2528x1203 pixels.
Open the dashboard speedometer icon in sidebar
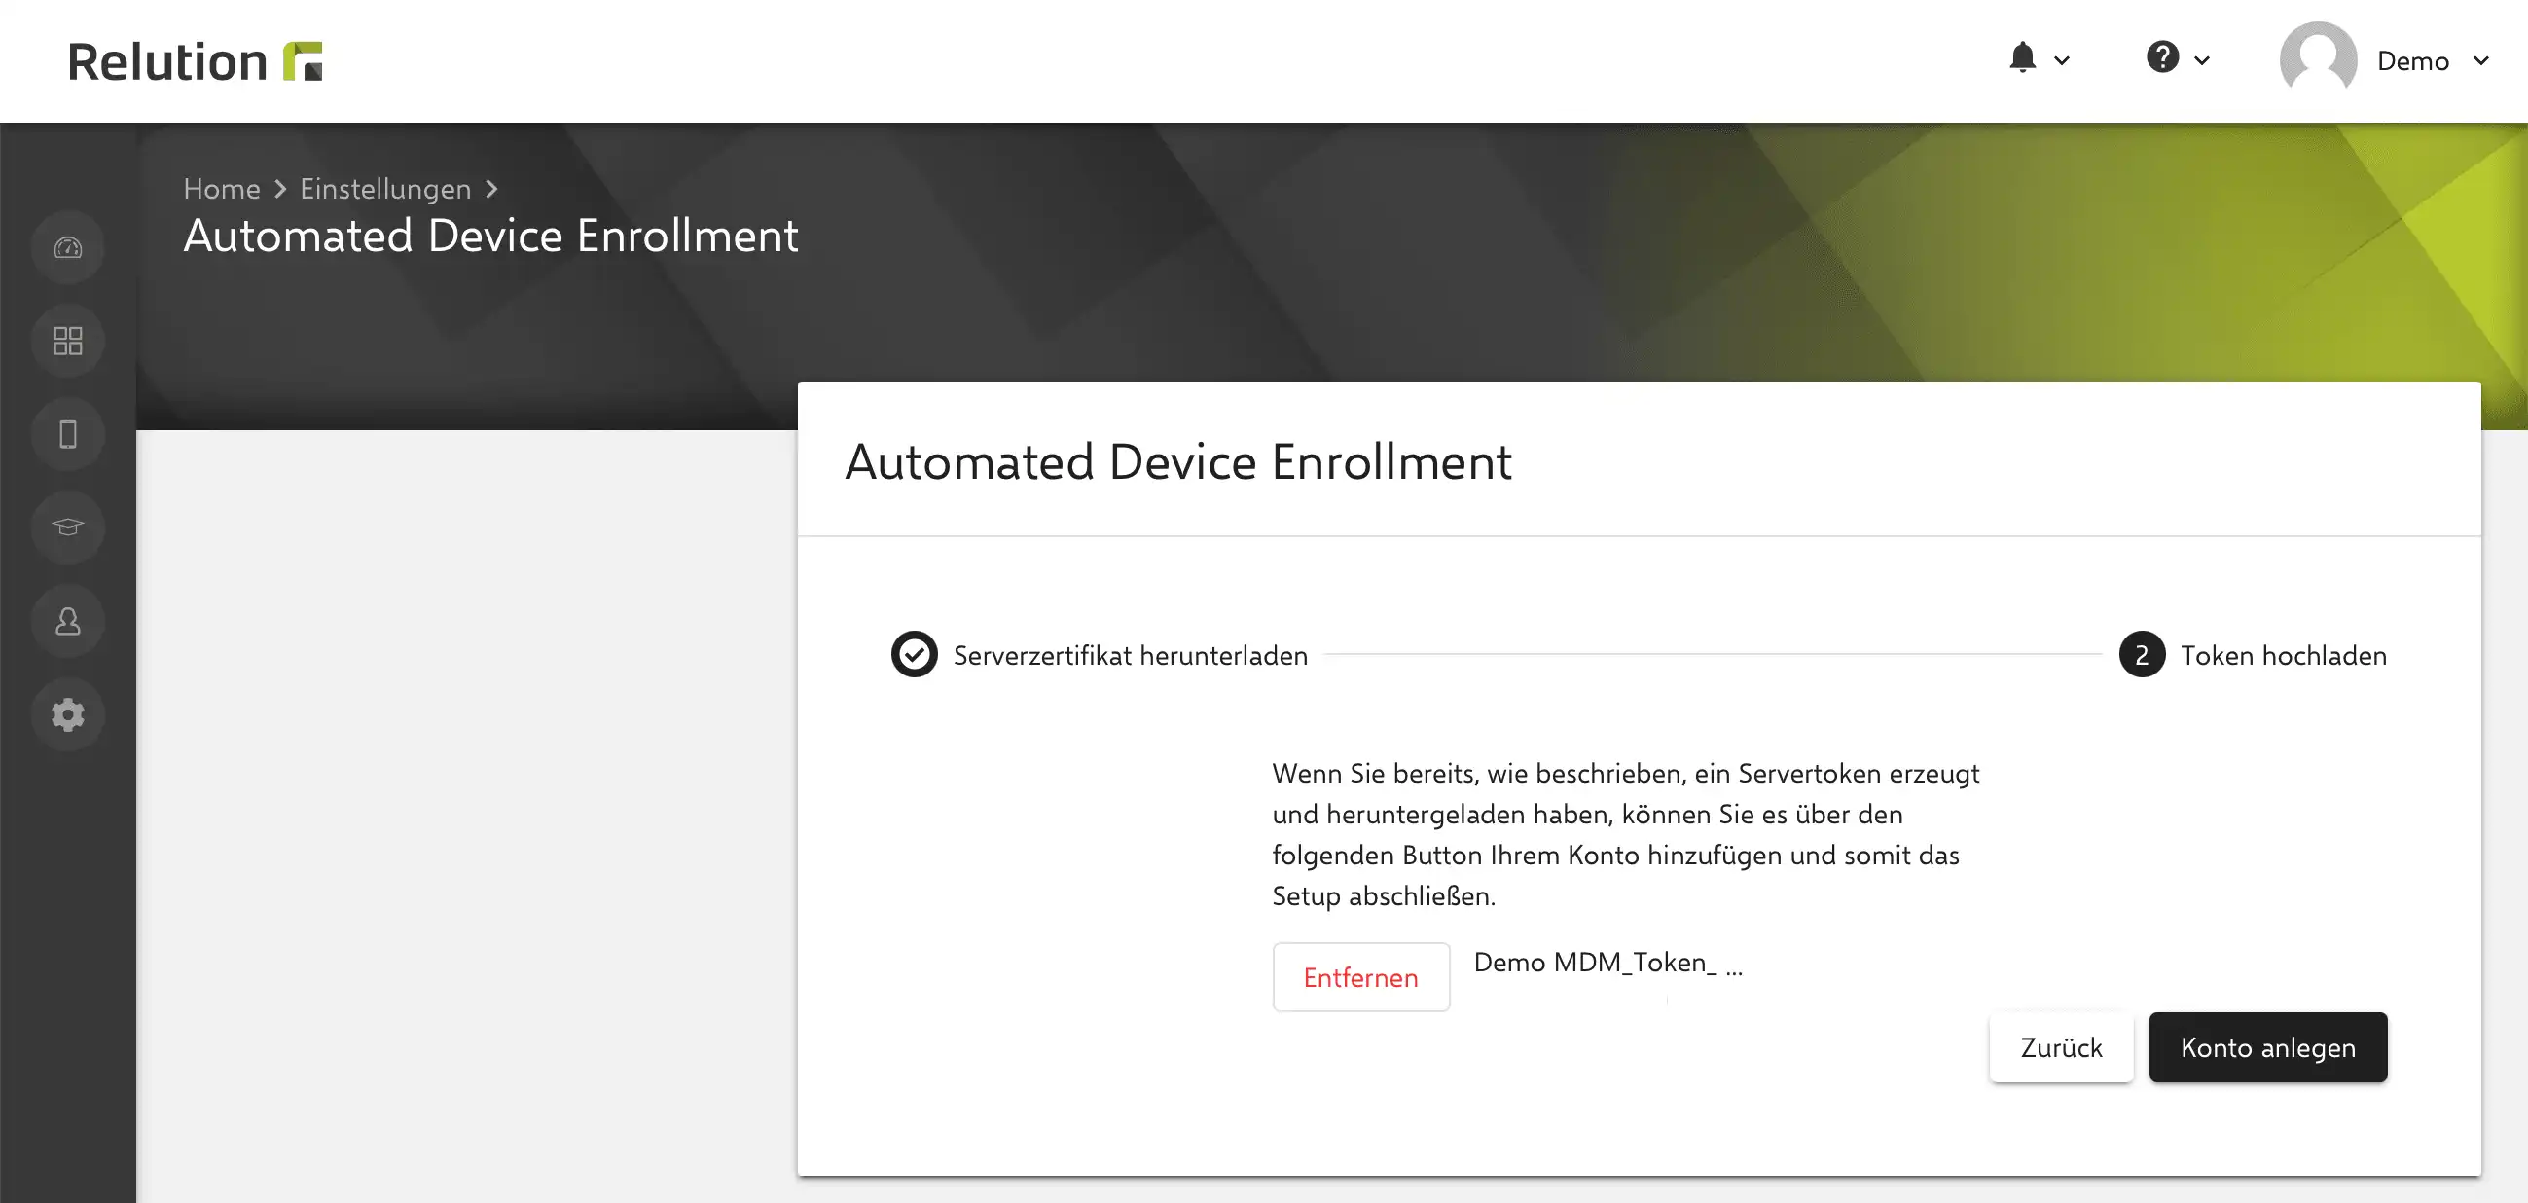pyautogui.click(x=68, y=247)
